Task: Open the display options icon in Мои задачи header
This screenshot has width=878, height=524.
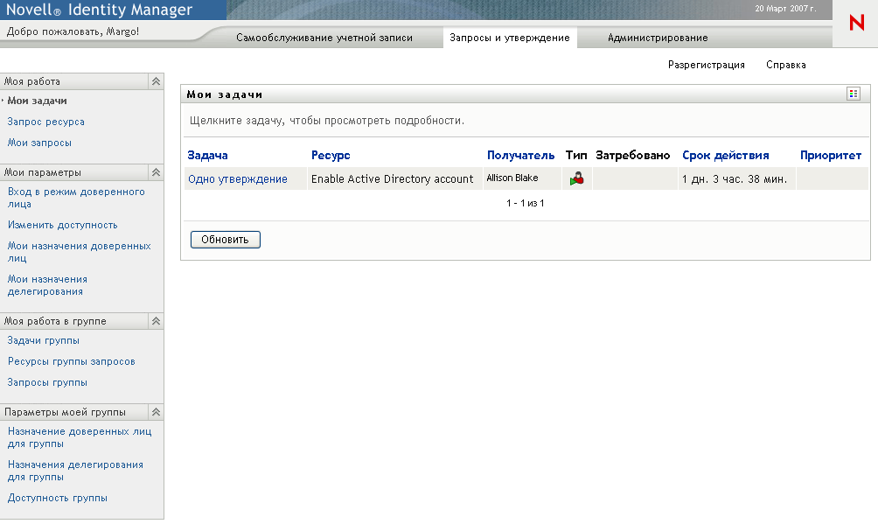Action: (x=853, y=94)
